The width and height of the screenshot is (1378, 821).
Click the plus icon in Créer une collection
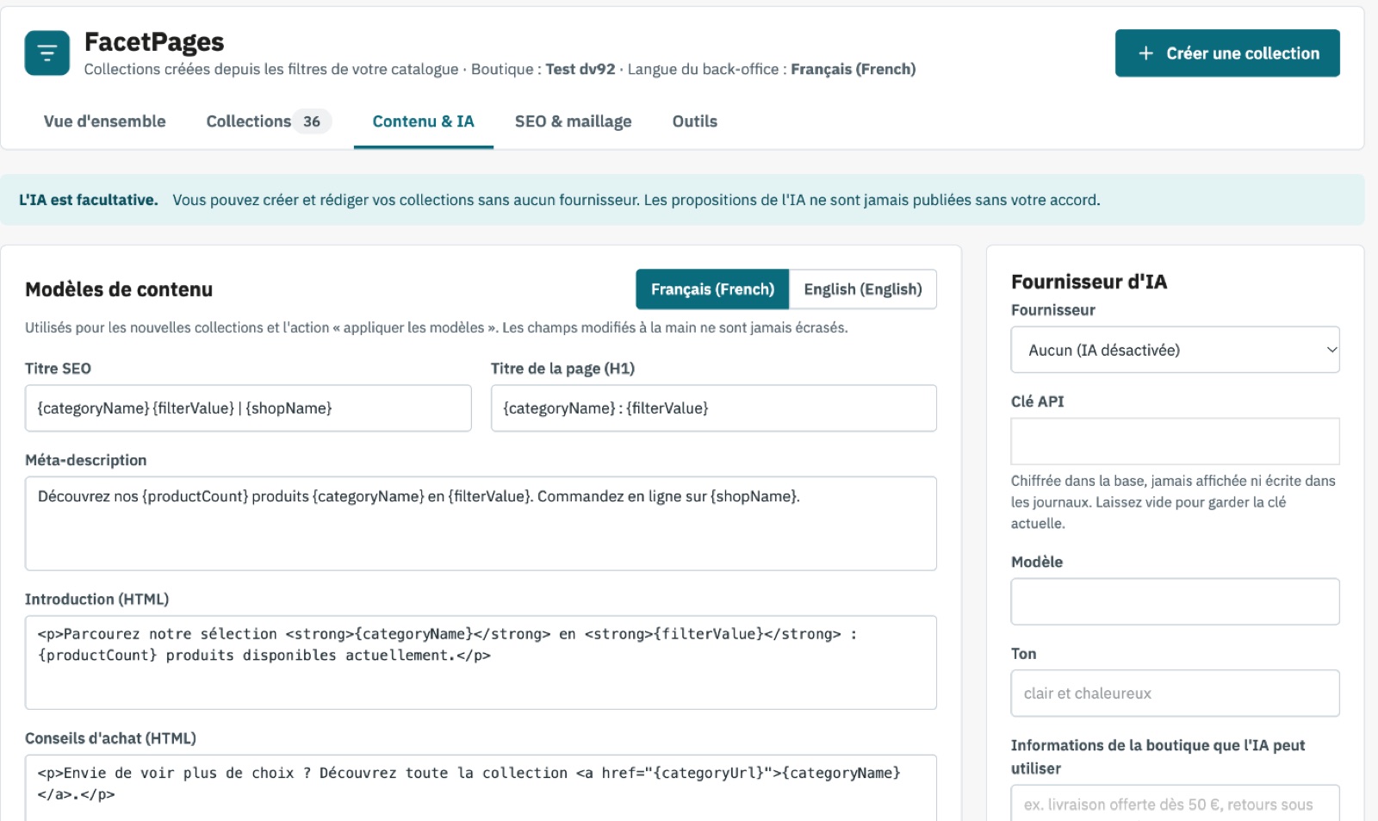point(1145,53)
